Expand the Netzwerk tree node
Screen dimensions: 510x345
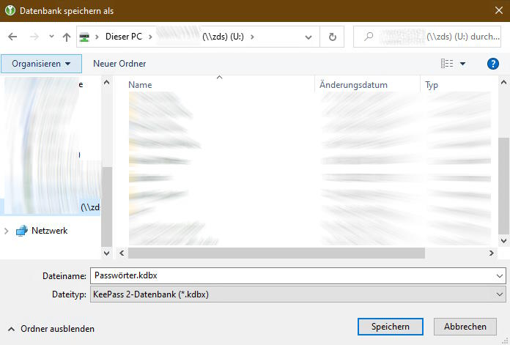tap(7, 230)
